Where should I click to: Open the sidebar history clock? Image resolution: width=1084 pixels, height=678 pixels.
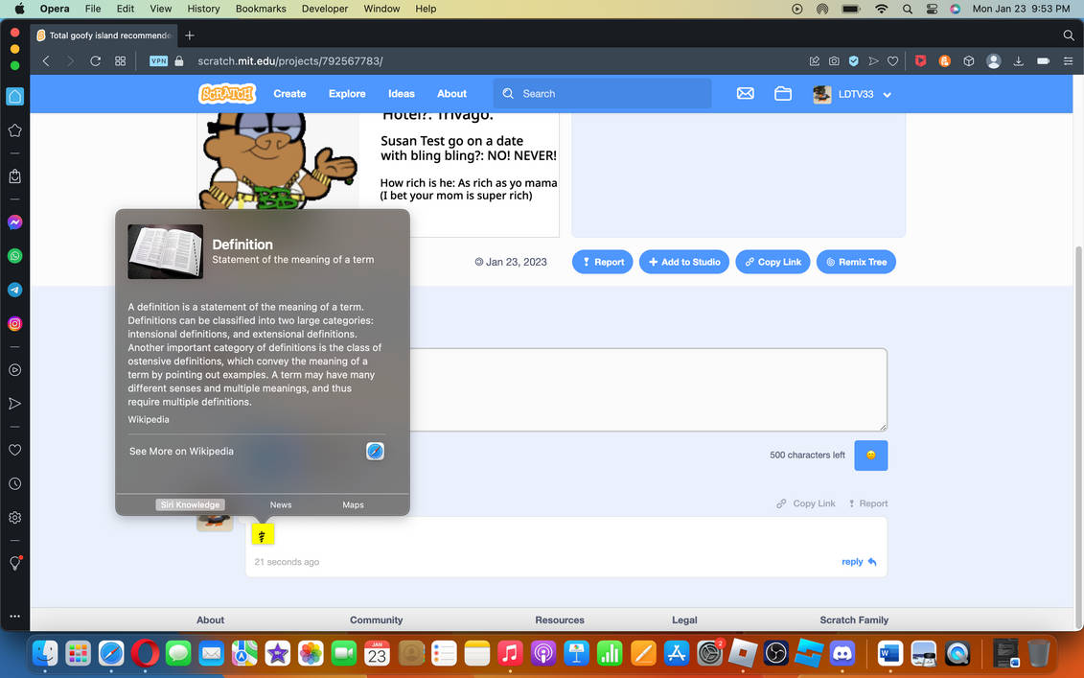click(x=14, y=483)
